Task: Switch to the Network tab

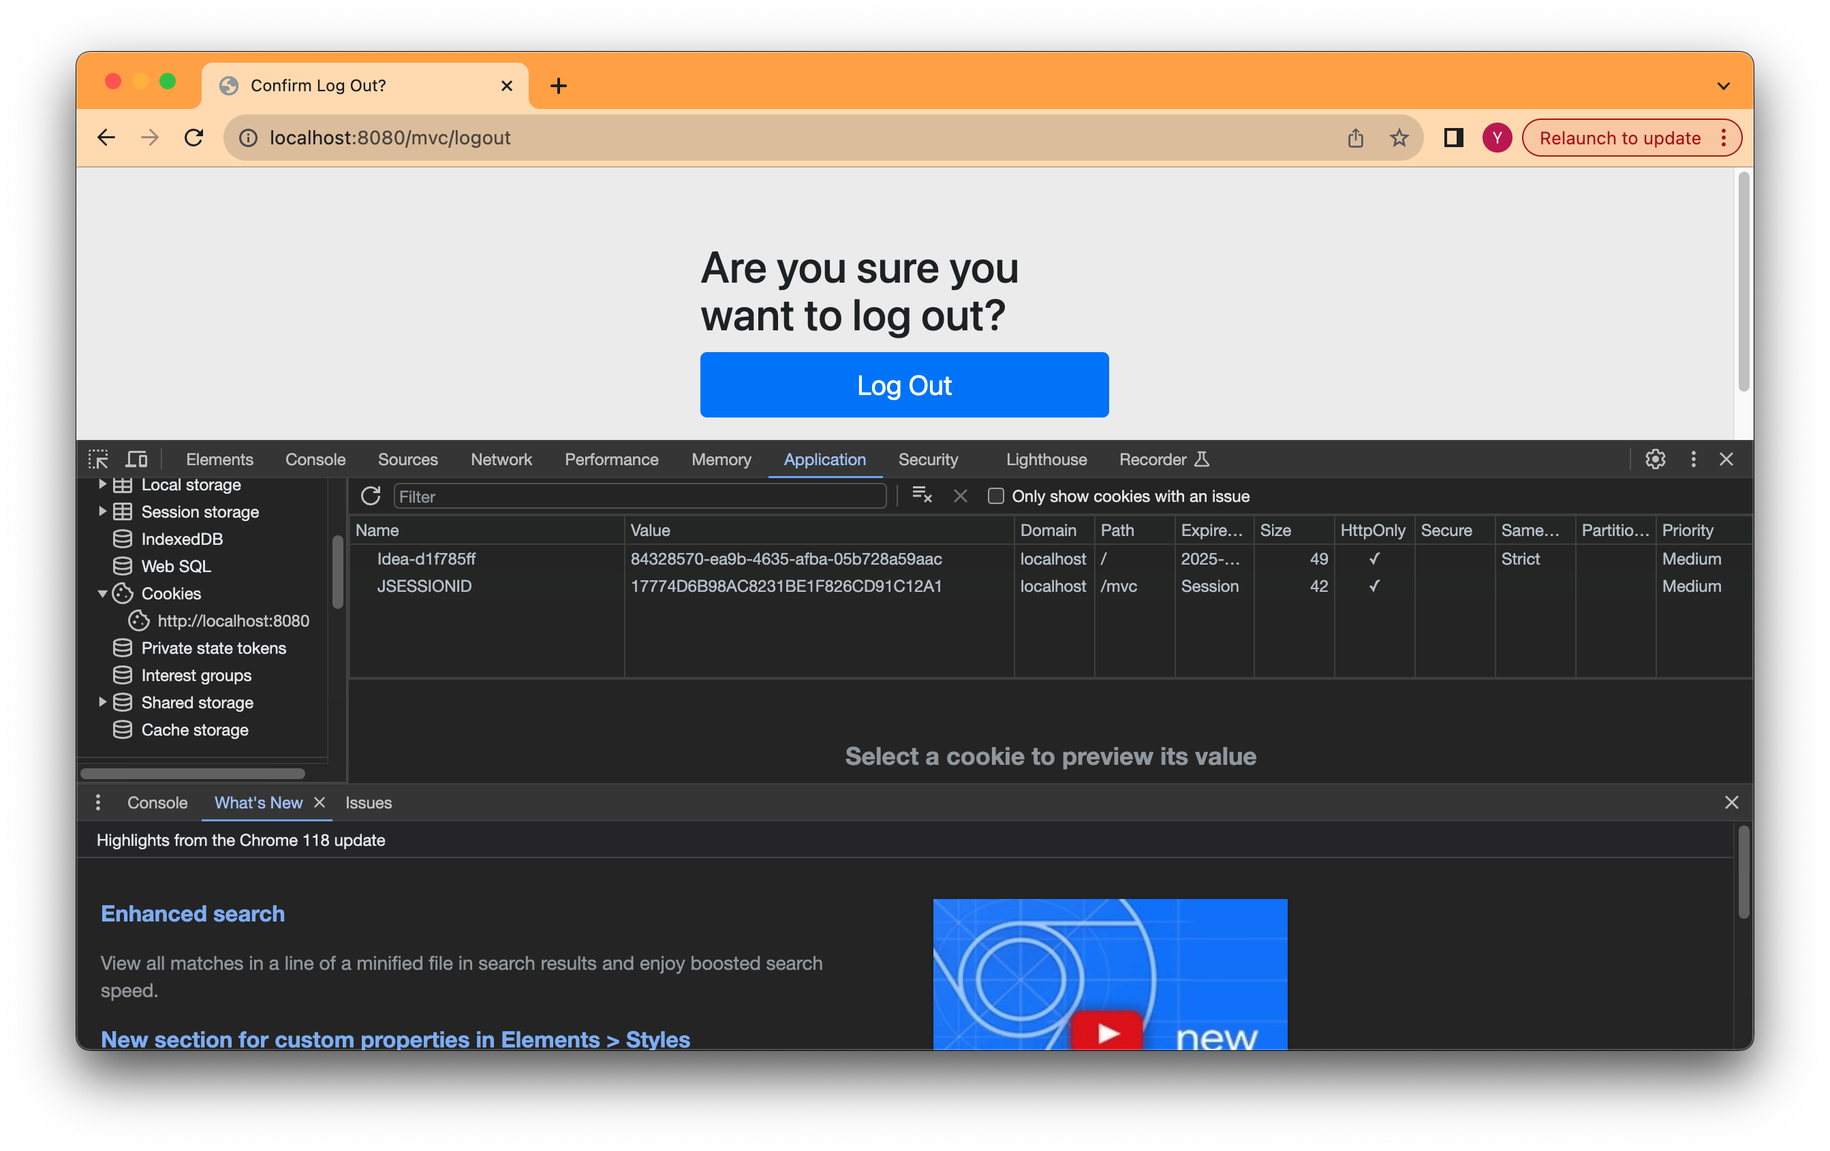Action: tap(501, 460)
